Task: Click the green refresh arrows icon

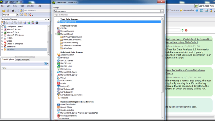Action: tap(182, 30)
